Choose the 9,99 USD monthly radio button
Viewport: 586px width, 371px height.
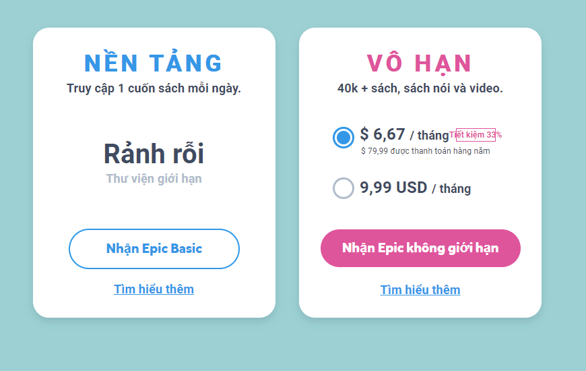point(344,188)
